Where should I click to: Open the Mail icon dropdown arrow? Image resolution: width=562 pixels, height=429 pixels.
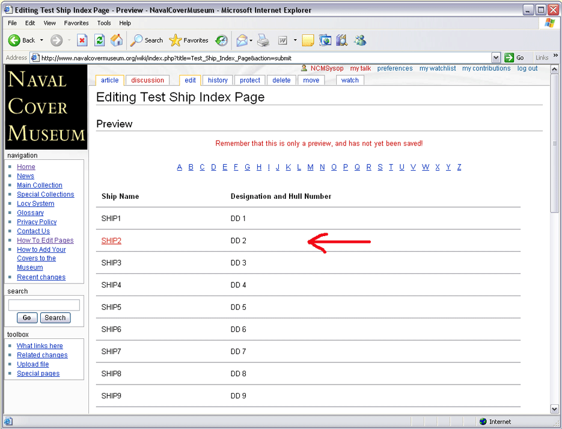point(251,41)
